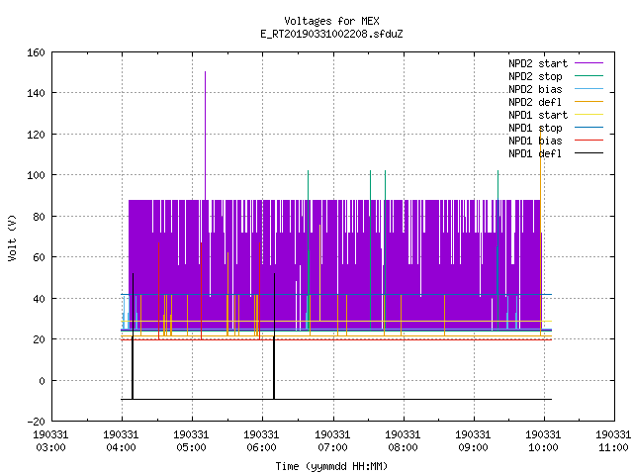The width and height of the screenshot is (633, 475).
Task: Click the purple NPD2 start legend line
Action: coord(588,63)
